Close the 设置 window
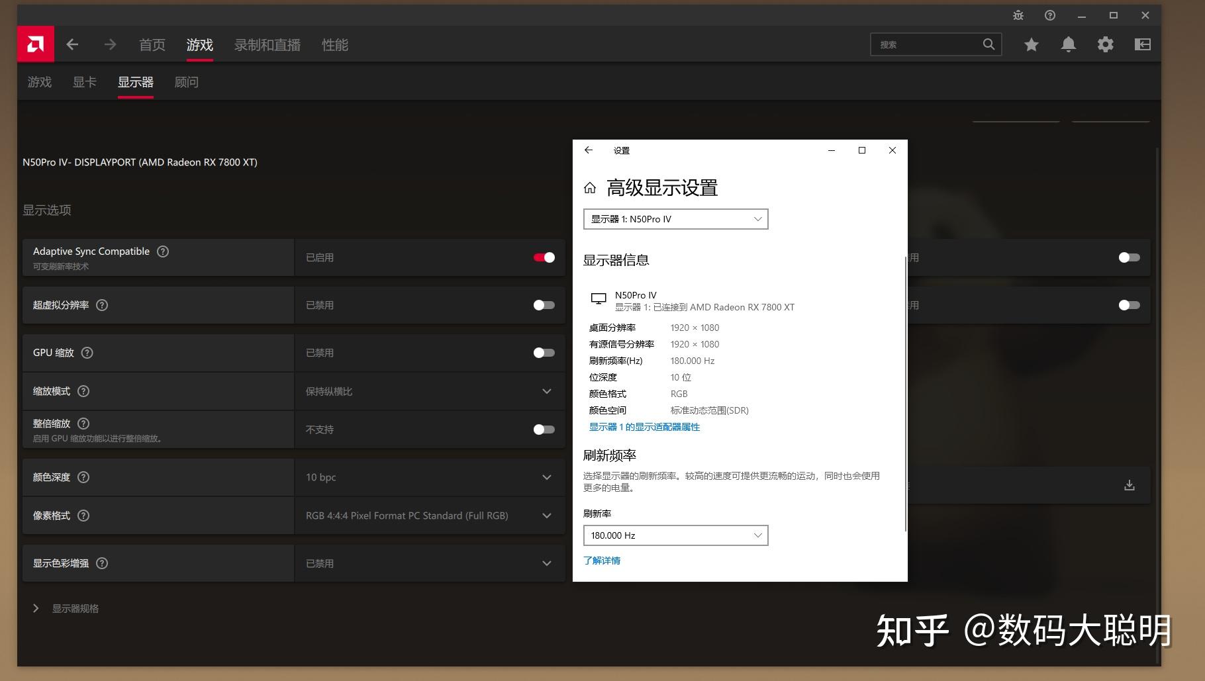The image size is (1205, 681). coord(892,150)
